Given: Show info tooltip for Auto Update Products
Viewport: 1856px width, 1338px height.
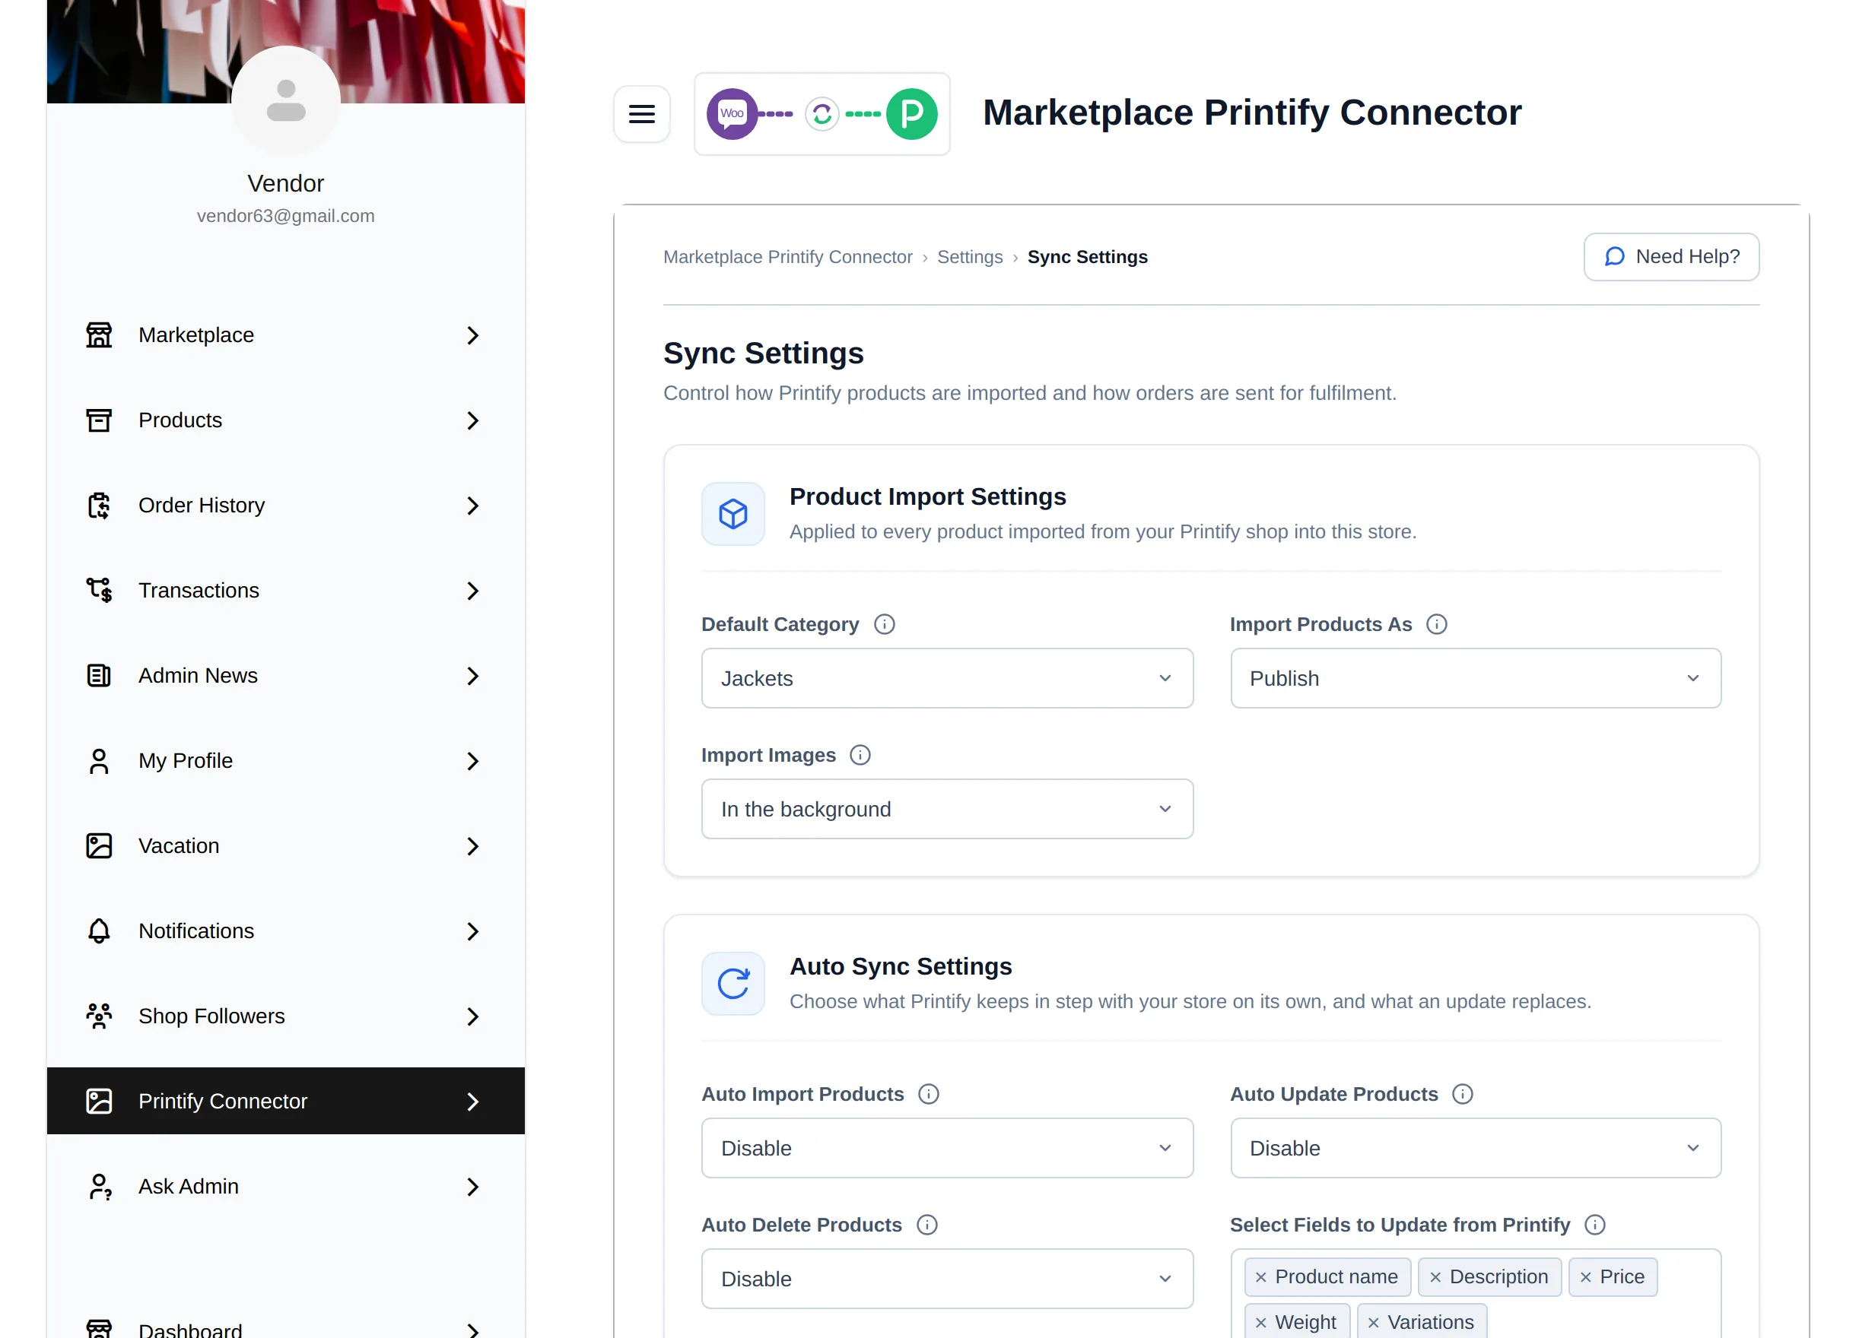Looking at the screenshot, I should pyautogui.click(x=1463, y=1094).
